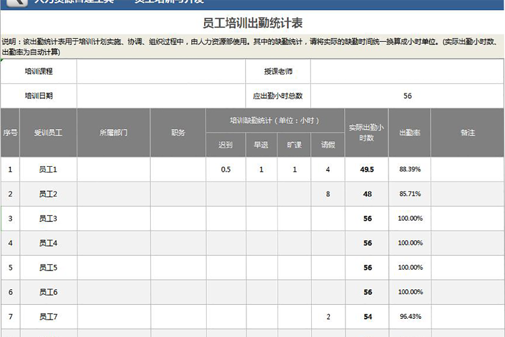The image size is (505, 337).
Task: Click 员工2 actual hours 48
Action: pyautogui.click(x=367, y=194)
